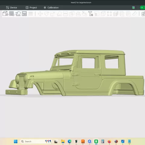Click the green grid icon near Slice button
145x145 pixels.
pyautogui.click(x=134, y=8)
